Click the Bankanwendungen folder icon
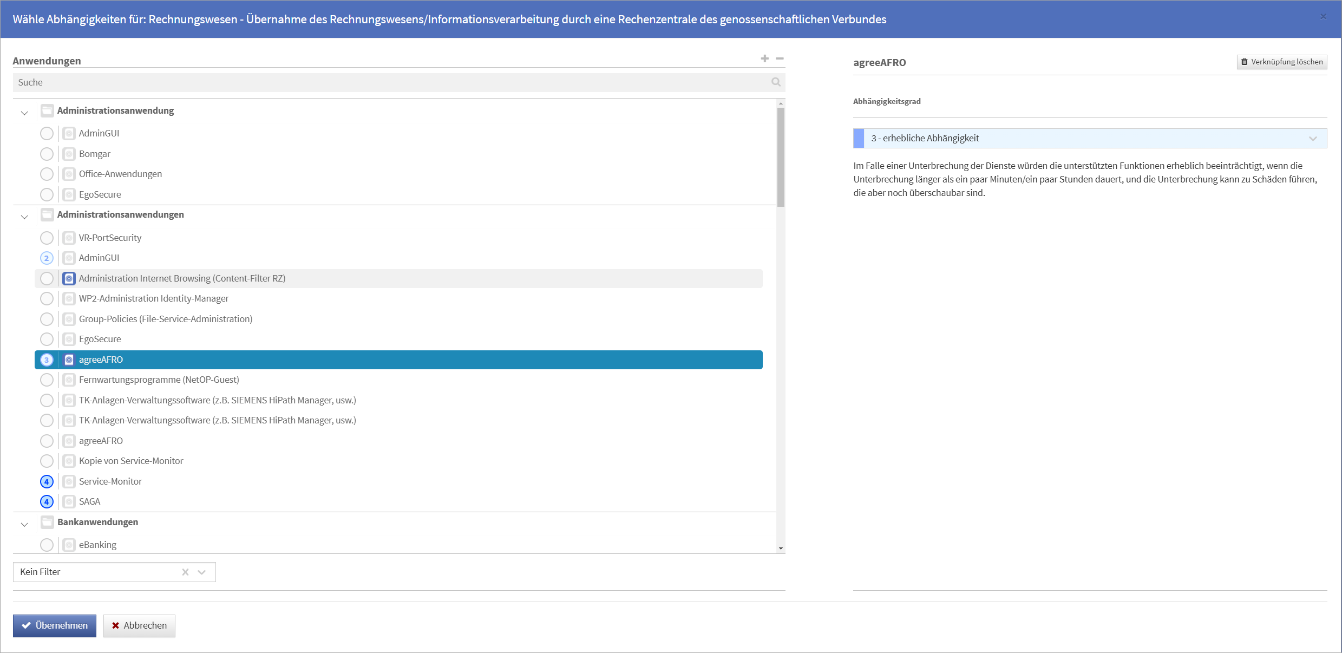Image resolution: width=1342 pixels, height=653 pixels. [47, 522]
